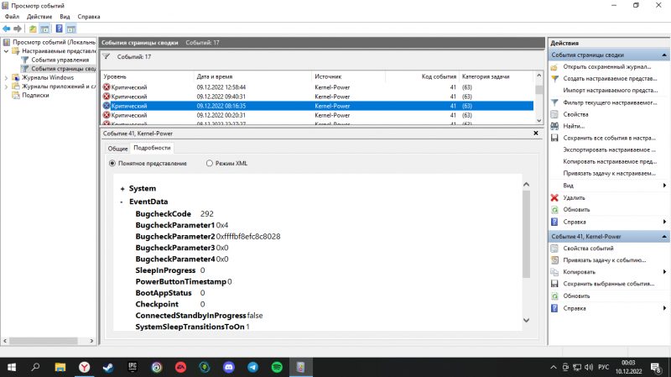
Task: Select the critical event at 09.12.2022 12:58:44
Action: tap(317, 87)
